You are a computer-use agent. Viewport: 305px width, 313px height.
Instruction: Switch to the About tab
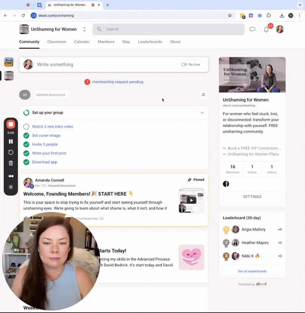(175, 42)
